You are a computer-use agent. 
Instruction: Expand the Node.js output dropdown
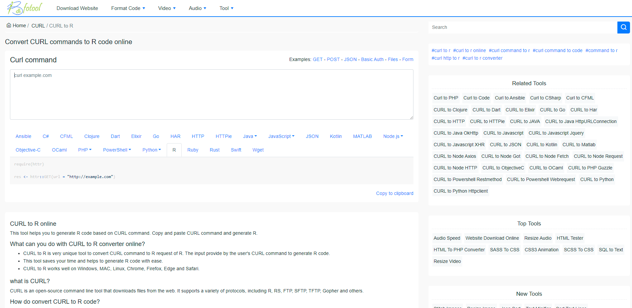tap(393, 136)
